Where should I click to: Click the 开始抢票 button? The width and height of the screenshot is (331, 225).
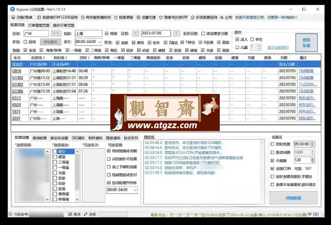[x=293, y=198]
